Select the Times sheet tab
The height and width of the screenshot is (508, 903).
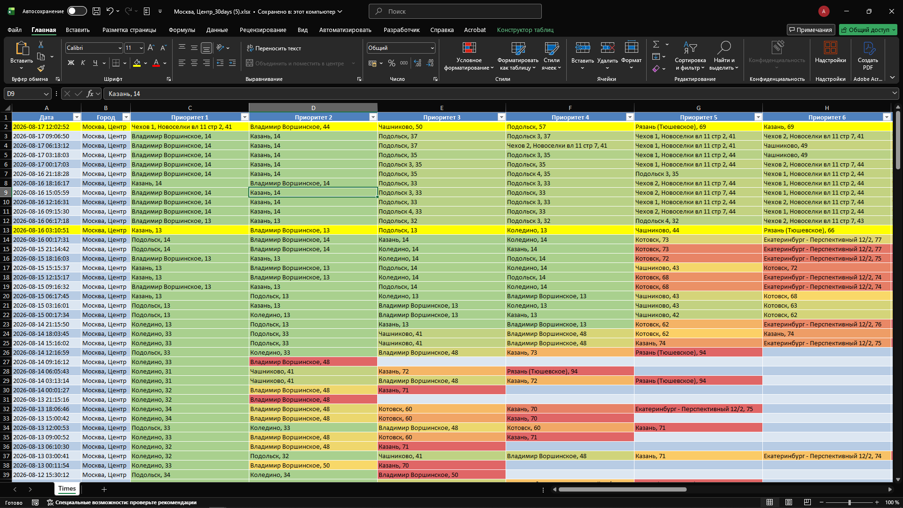coord(67,489)
